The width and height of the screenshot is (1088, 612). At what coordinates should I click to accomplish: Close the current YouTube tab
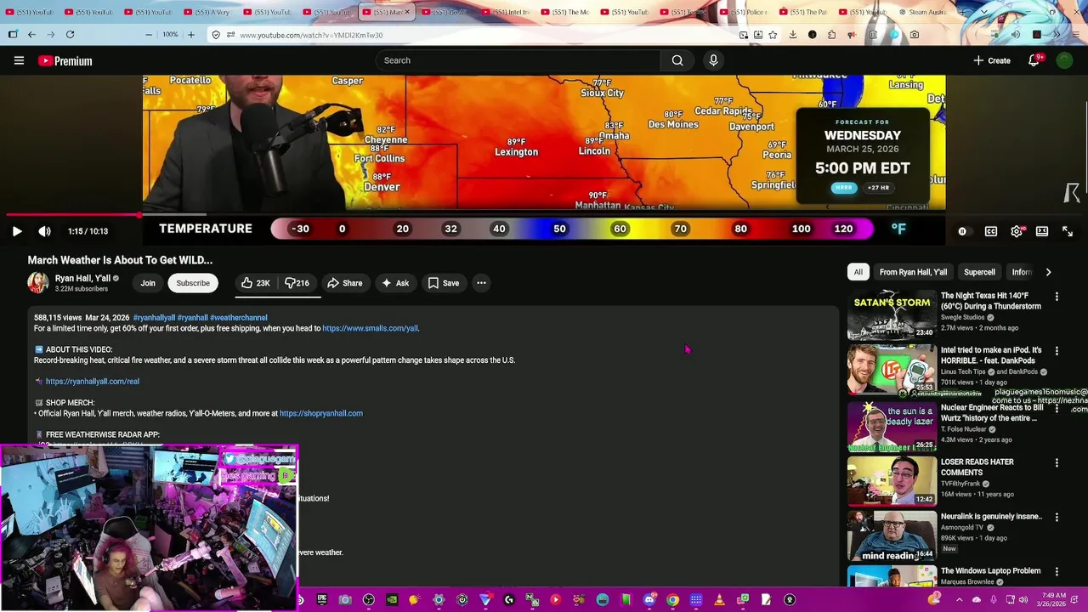point(407,12)
